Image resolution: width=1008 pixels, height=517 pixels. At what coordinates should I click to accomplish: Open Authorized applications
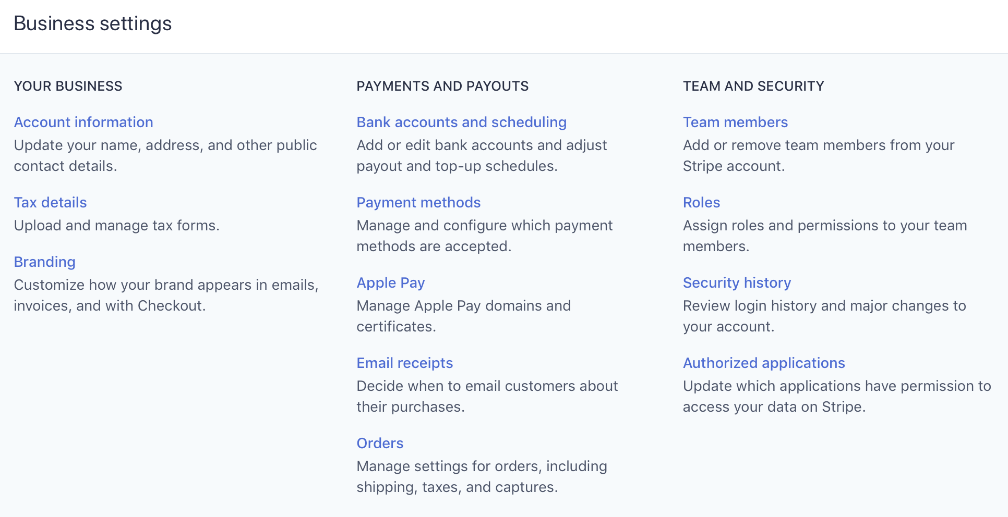coord(764,363)
